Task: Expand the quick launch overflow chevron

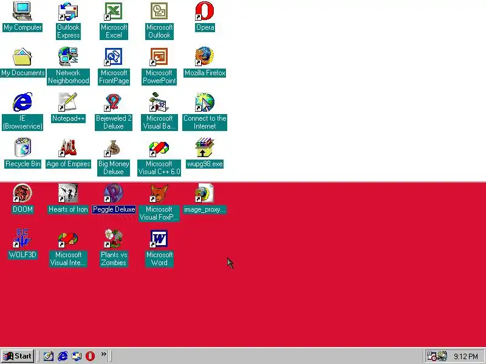Action: pos(103,354)
